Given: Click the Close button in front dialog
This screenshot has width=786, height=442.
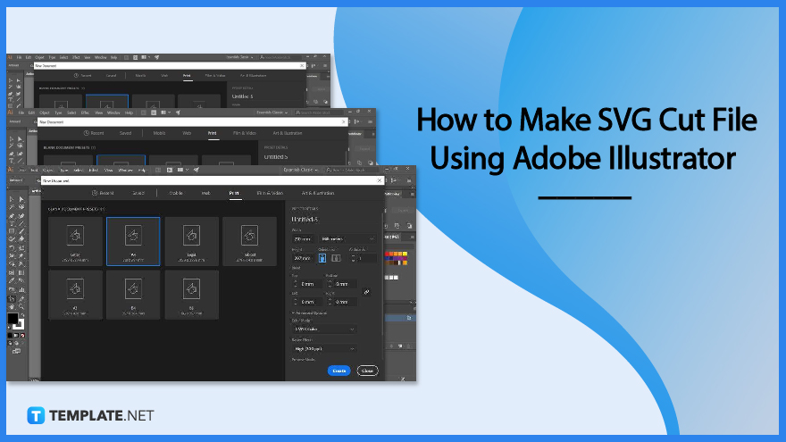Looking at the screenshot, I should (367, 371).
